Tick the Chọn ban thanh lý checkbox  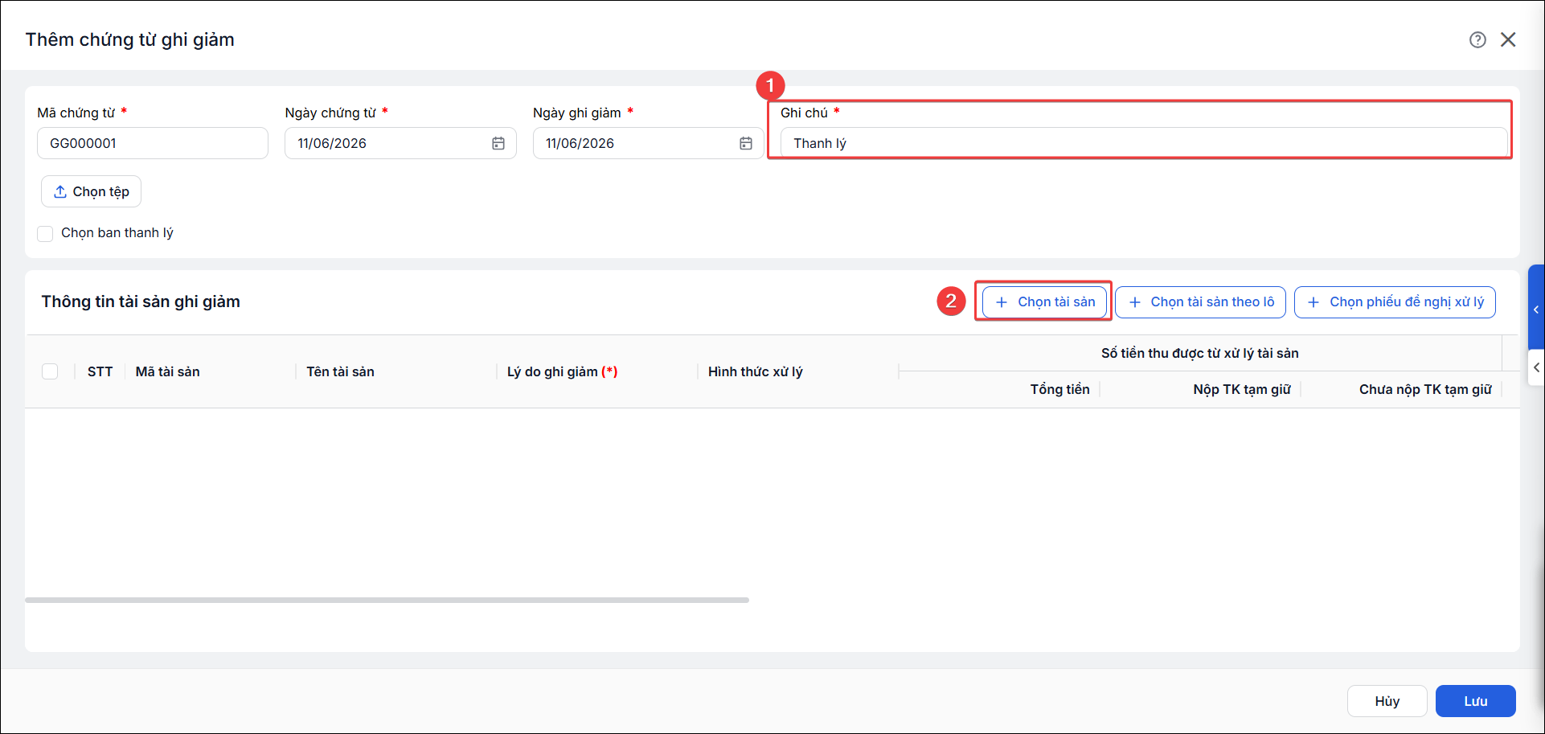point(45,233)
